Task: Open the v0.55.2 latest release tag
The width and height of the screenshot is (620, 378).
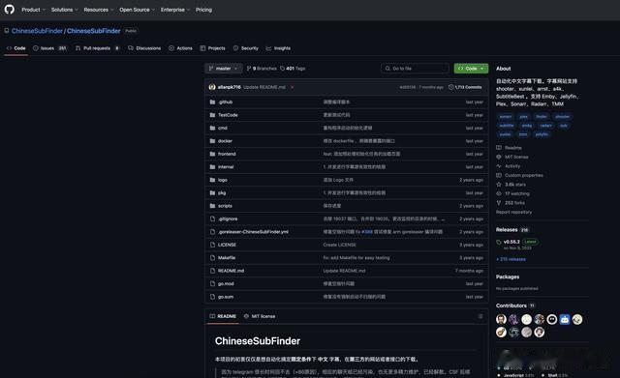Action: tap(511, 242)
